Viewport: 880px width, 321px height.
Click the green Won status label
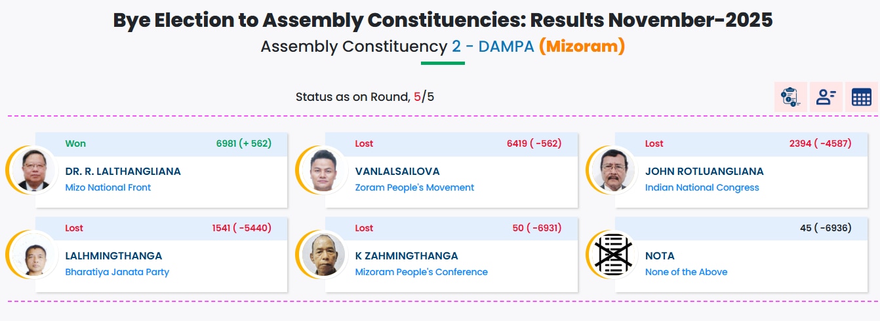pyautogui.click(x=75, y=143)
